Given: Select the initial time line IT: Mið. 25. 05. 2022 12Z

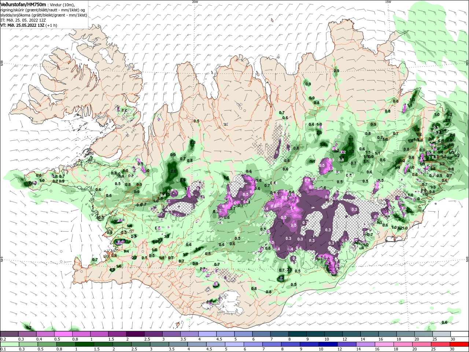Looking at the screenshot, I should pos(23,20).
